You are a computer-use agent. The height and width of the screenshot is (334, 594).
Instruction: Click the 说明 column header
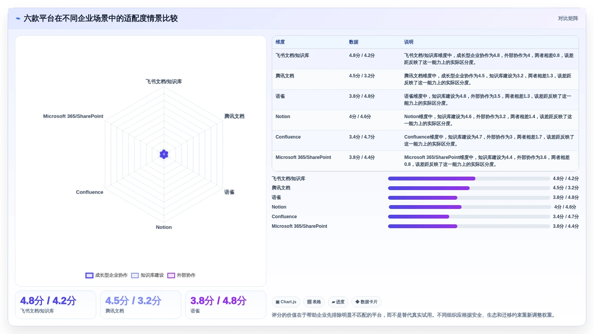pos(409,42)
